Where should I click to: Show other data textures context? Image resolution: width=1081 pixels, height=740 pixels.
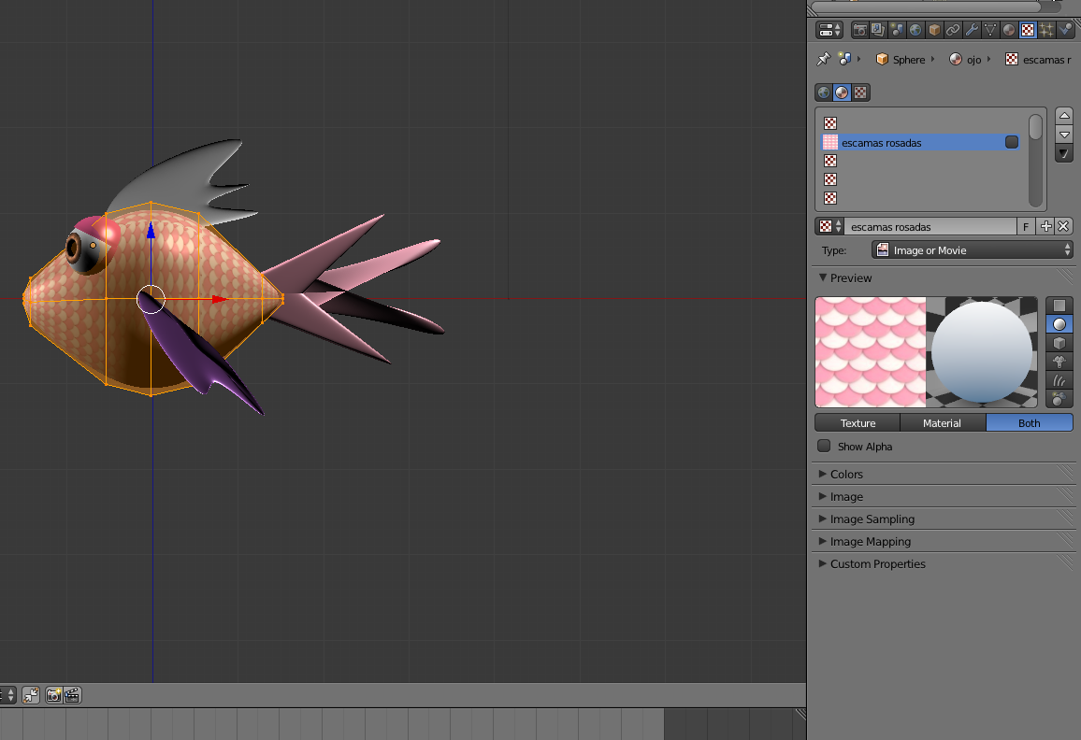coord(860,92)
